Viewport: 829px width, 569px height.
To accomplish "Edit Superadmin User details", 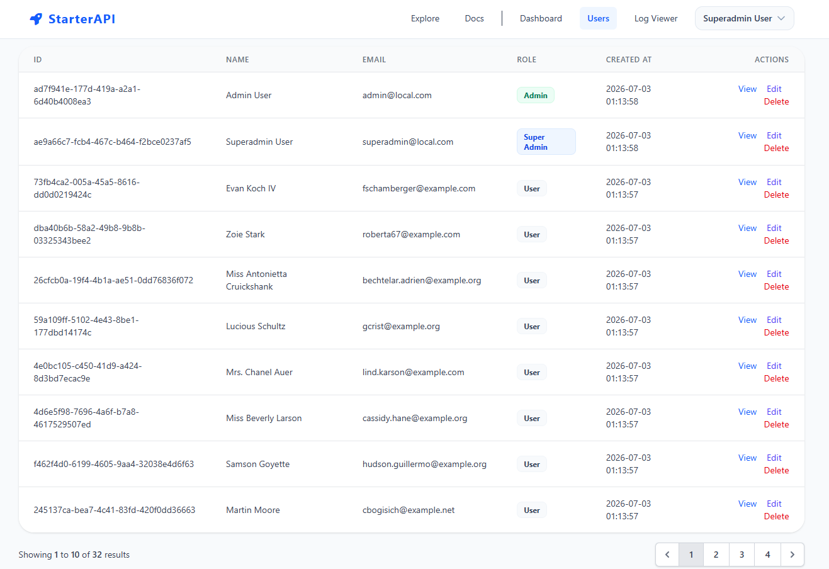I will coord(774,135).
